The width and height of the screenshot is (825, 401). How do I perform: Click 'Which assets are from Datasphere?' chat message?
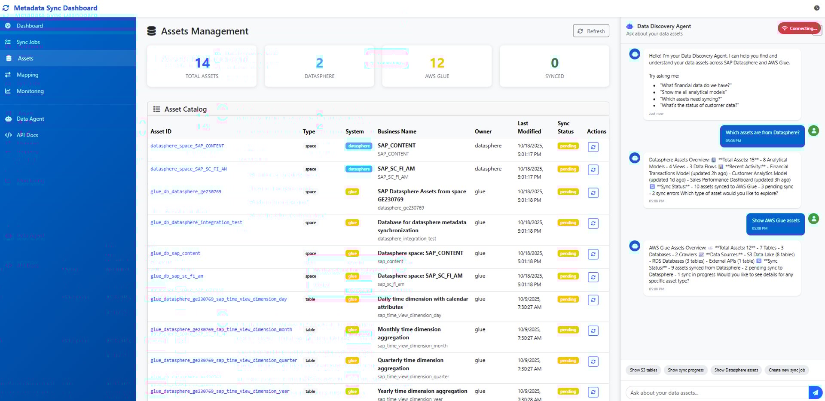point(762,136)
